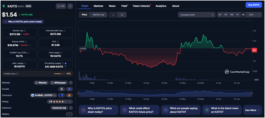Click the Profile score progress bar
The height and width of the screenshot is (118, 265).
tap(60, 74)
